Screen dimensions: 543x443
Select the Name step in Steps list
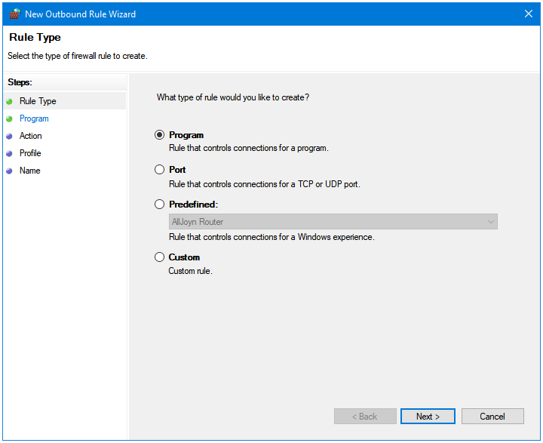tap(30, 171)
